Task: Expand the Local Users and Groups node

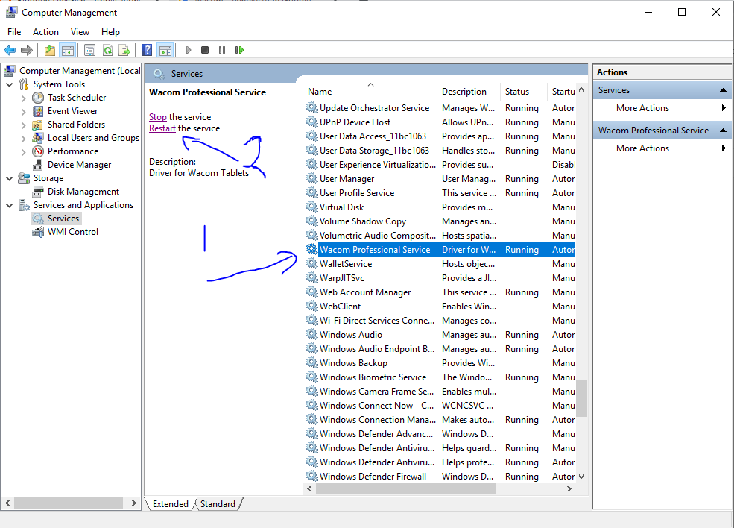Action: tap(23, 138)
